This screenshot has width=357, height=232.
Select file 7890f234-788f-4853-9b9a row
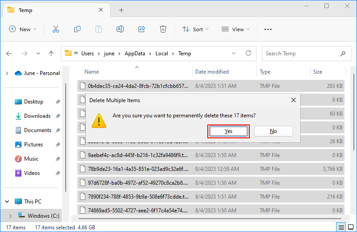211,196
